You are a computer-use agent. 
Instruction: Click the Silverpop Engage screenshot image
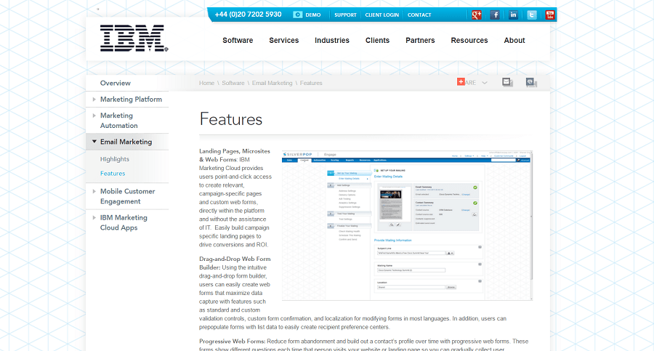(x=407, y=225)
